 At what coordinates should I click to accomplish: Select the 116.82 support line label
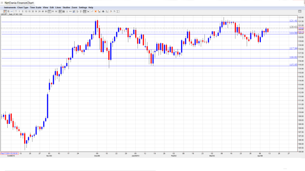293,57
